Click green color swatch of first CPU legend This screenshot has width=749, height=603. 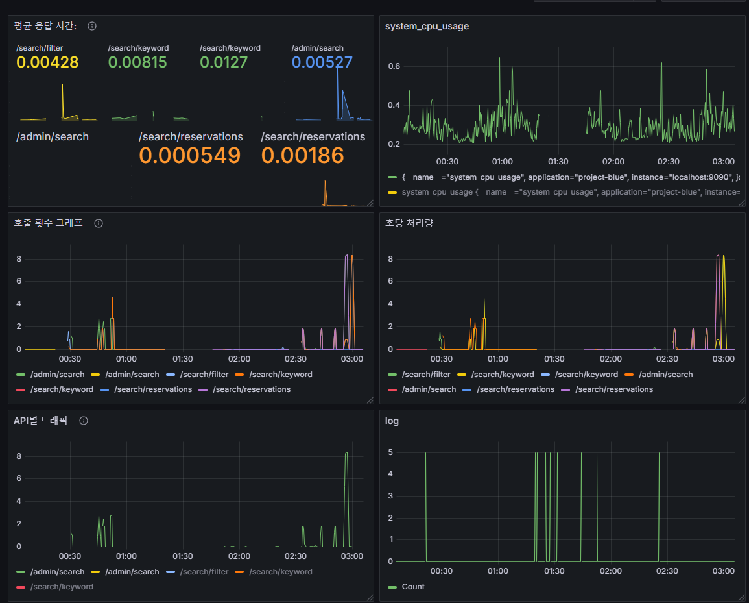(x=392, y=177)
